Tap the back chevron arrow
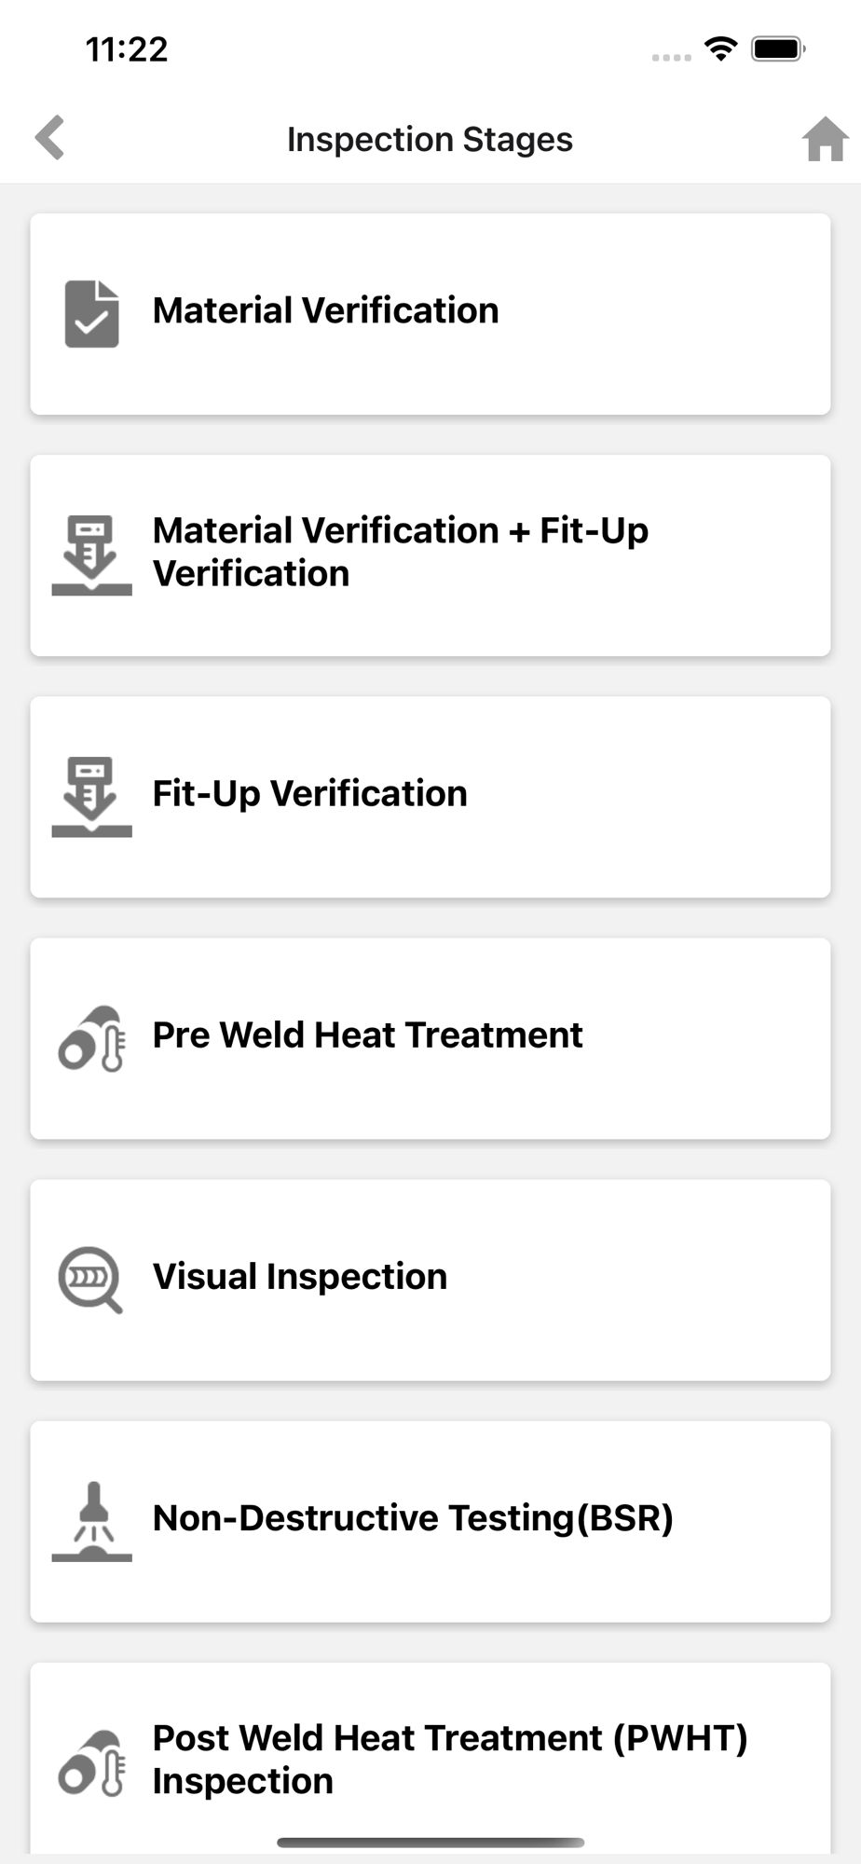This screenshot has width=861, height=1864. (50, 138)
